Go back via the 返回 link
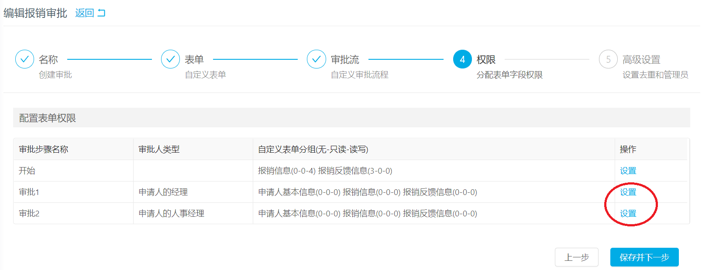 (x=85, y=13)
